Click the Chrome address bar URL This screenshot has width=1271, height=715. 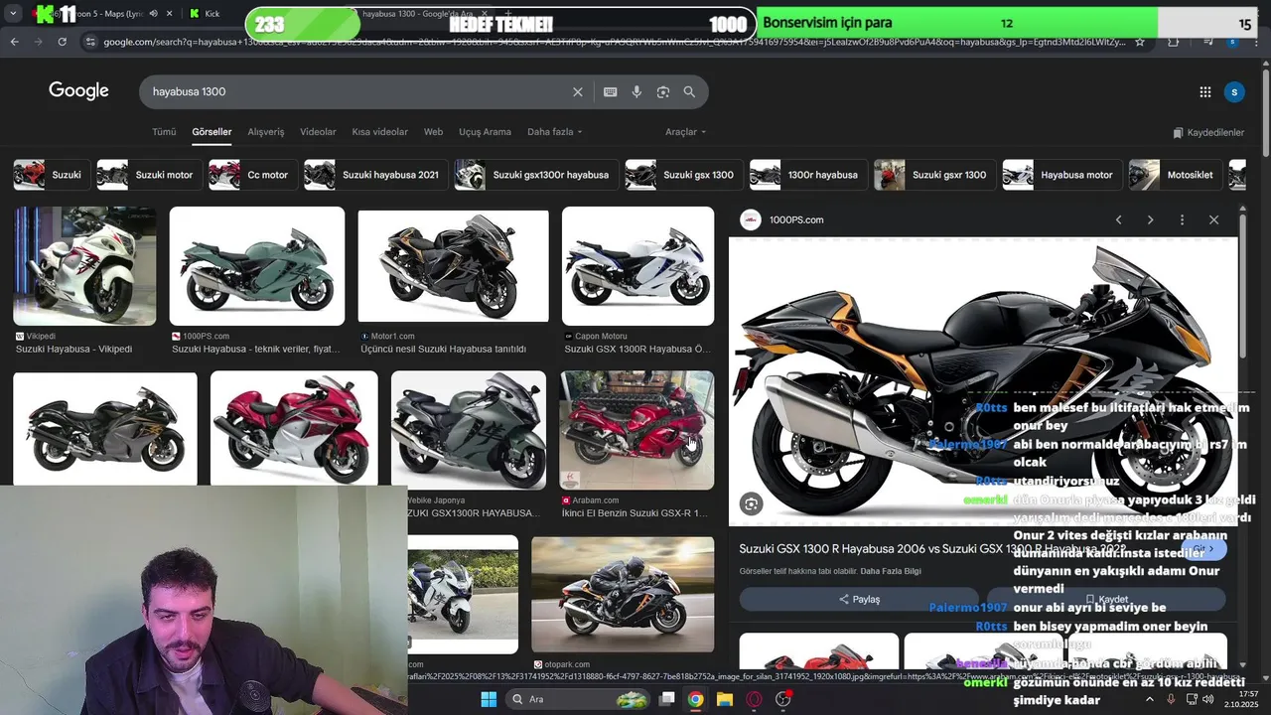click(x=614, y=42)
